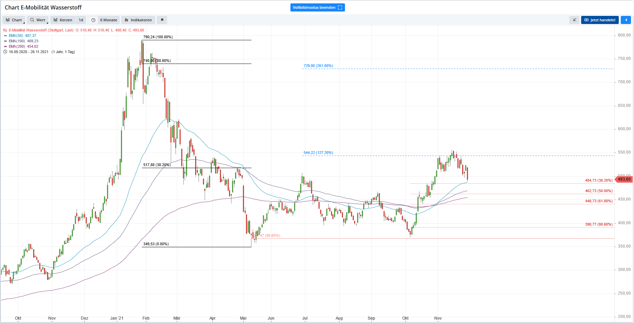Select the 1d interval tab

(81, 20)
